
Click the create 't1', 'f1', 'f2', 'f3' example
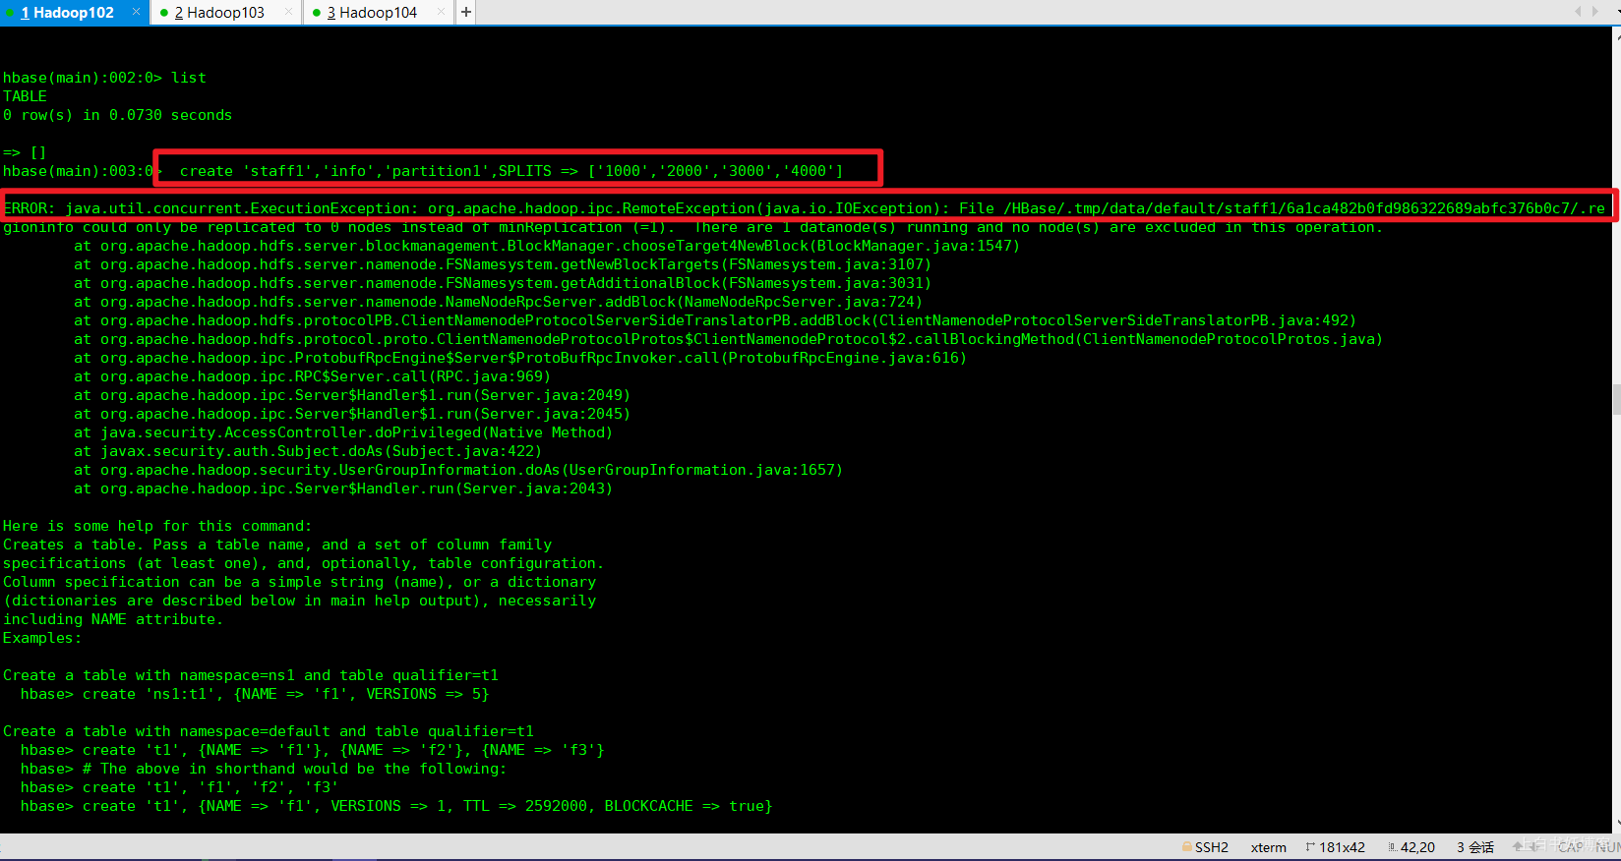179,787
